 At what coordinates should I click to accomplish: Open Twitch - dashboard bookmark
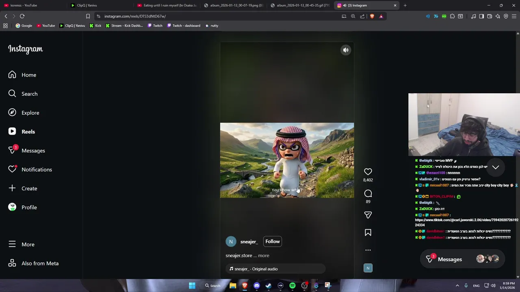click(184, 26)
